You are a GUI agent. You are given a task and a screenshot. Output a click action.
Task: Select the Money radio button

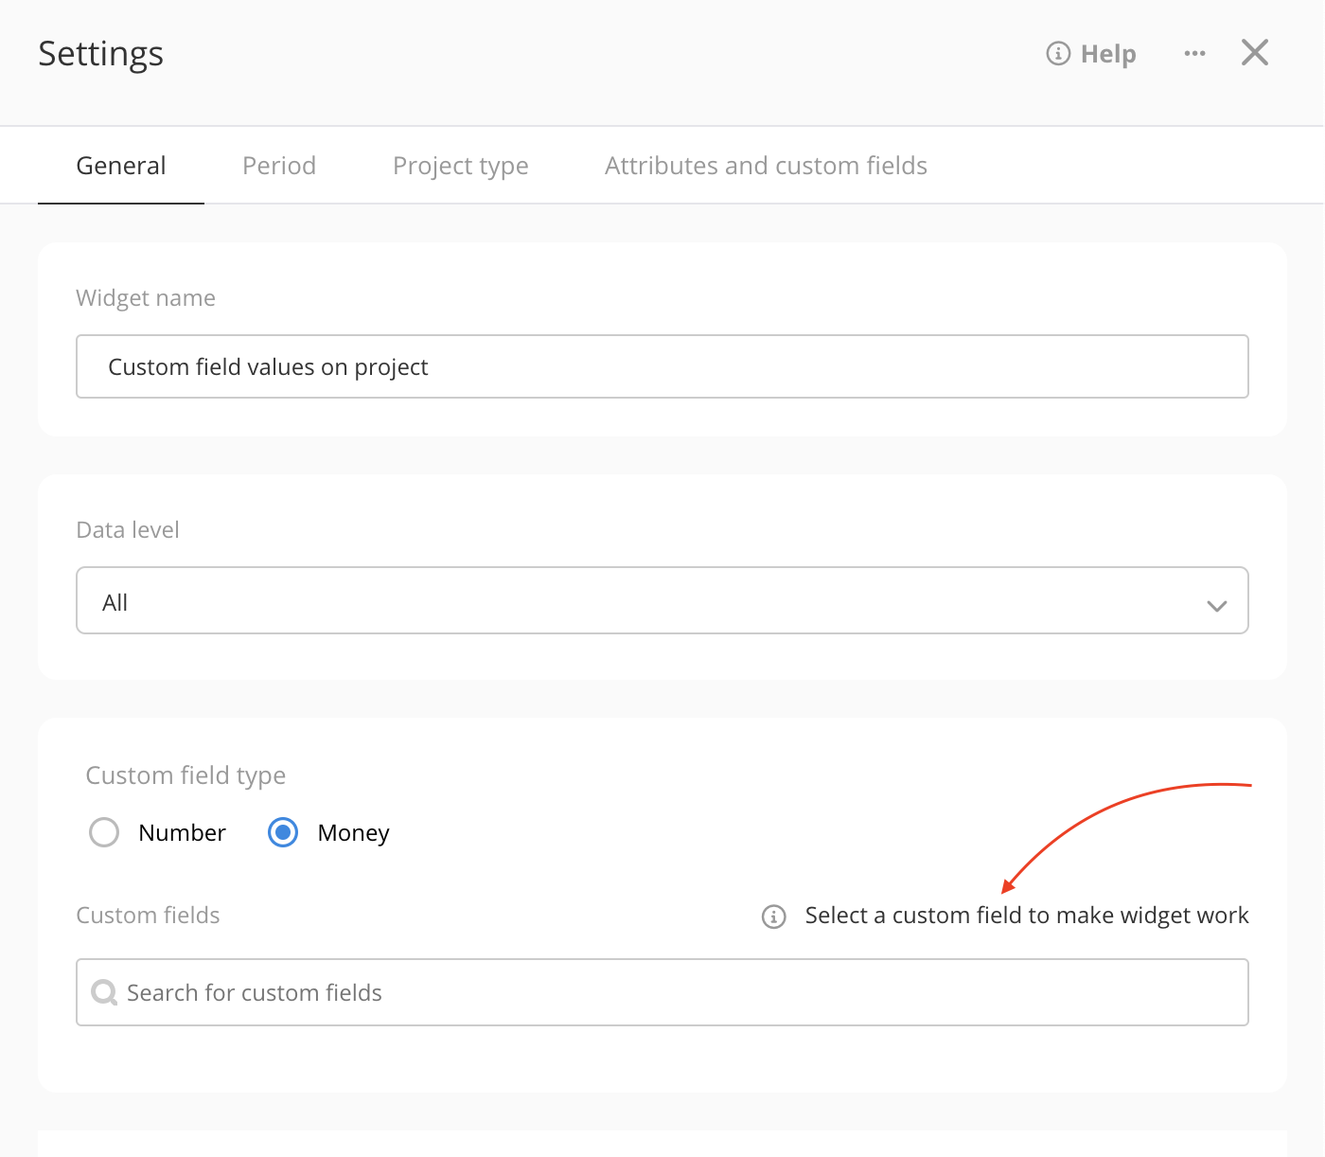tap(283, 832)
